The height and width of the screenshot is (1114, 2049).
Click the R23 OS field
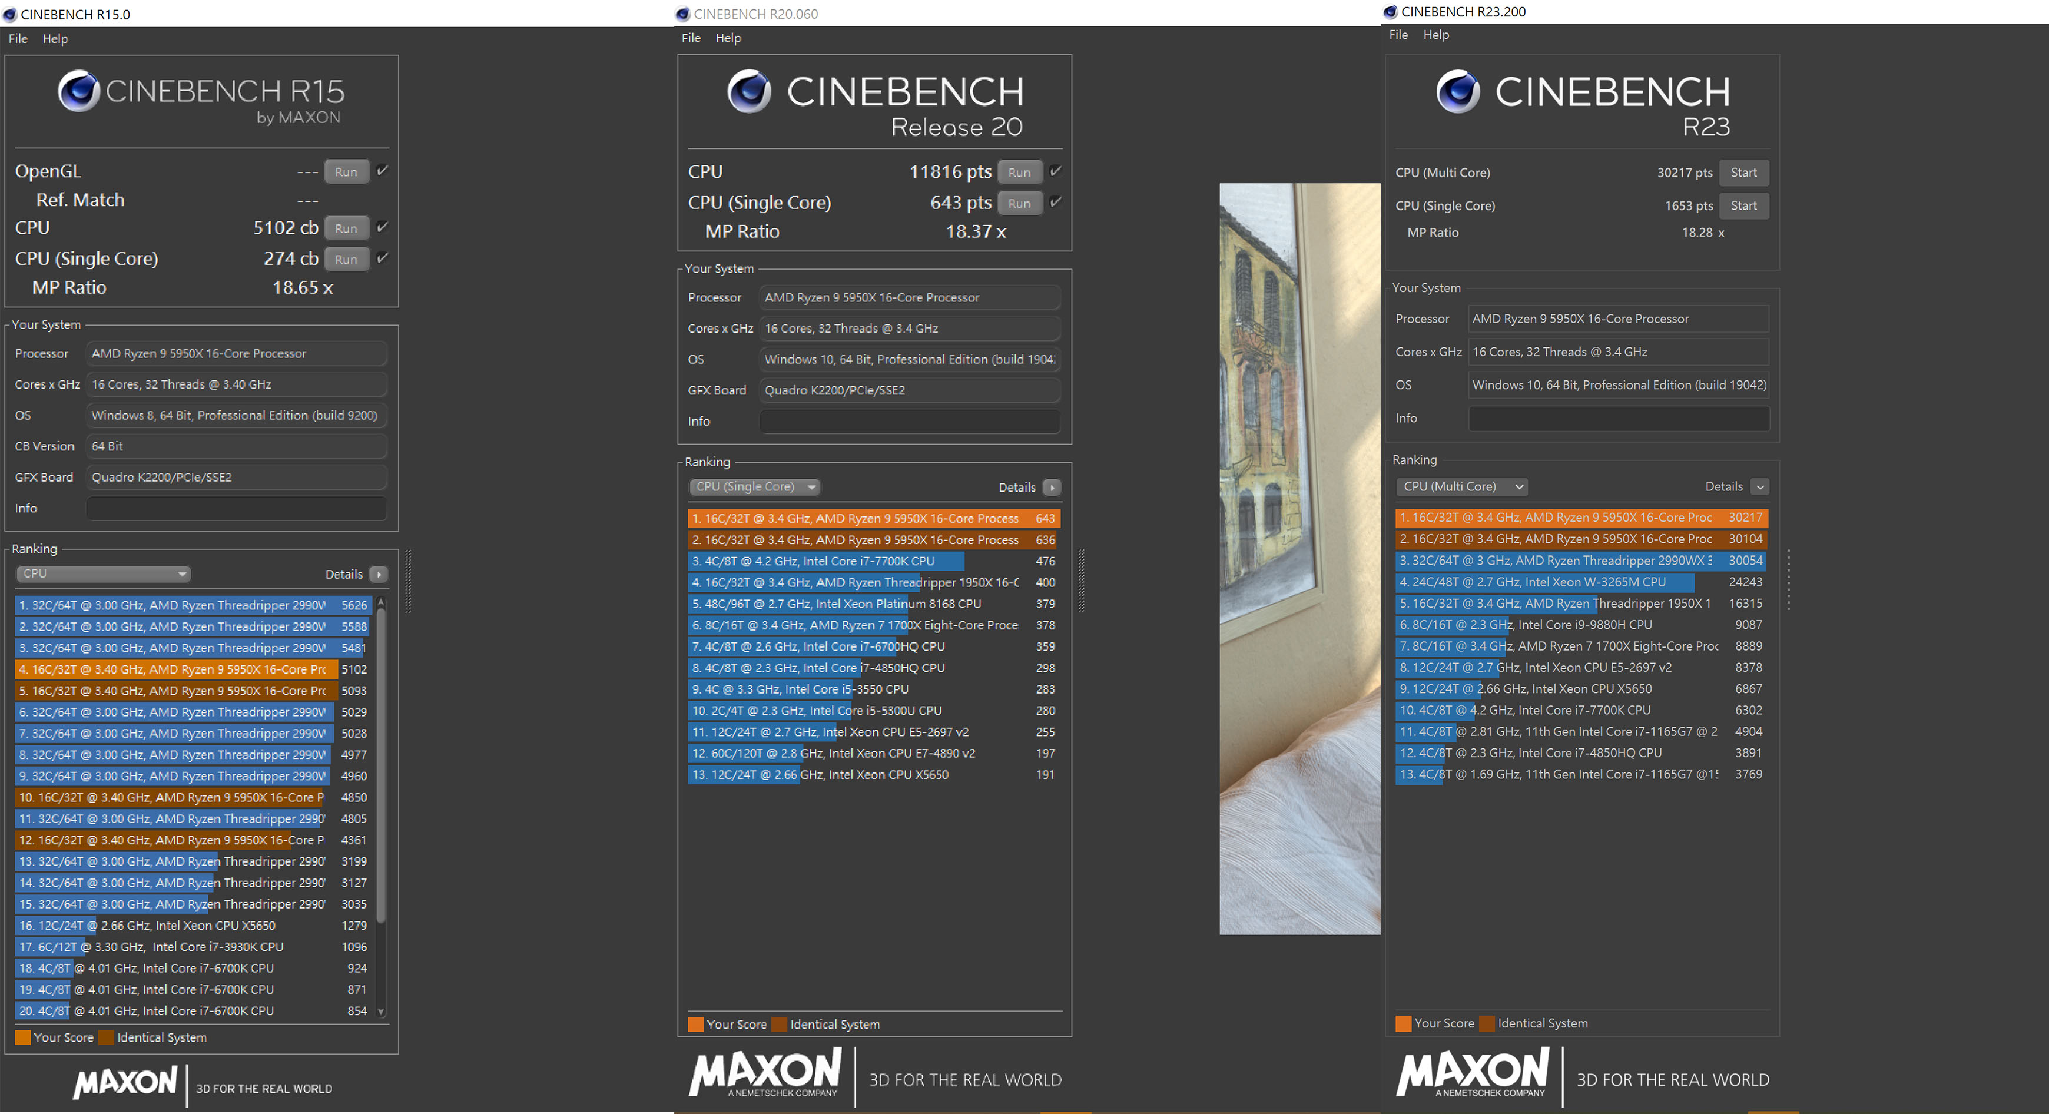[x=1619, y=385]
